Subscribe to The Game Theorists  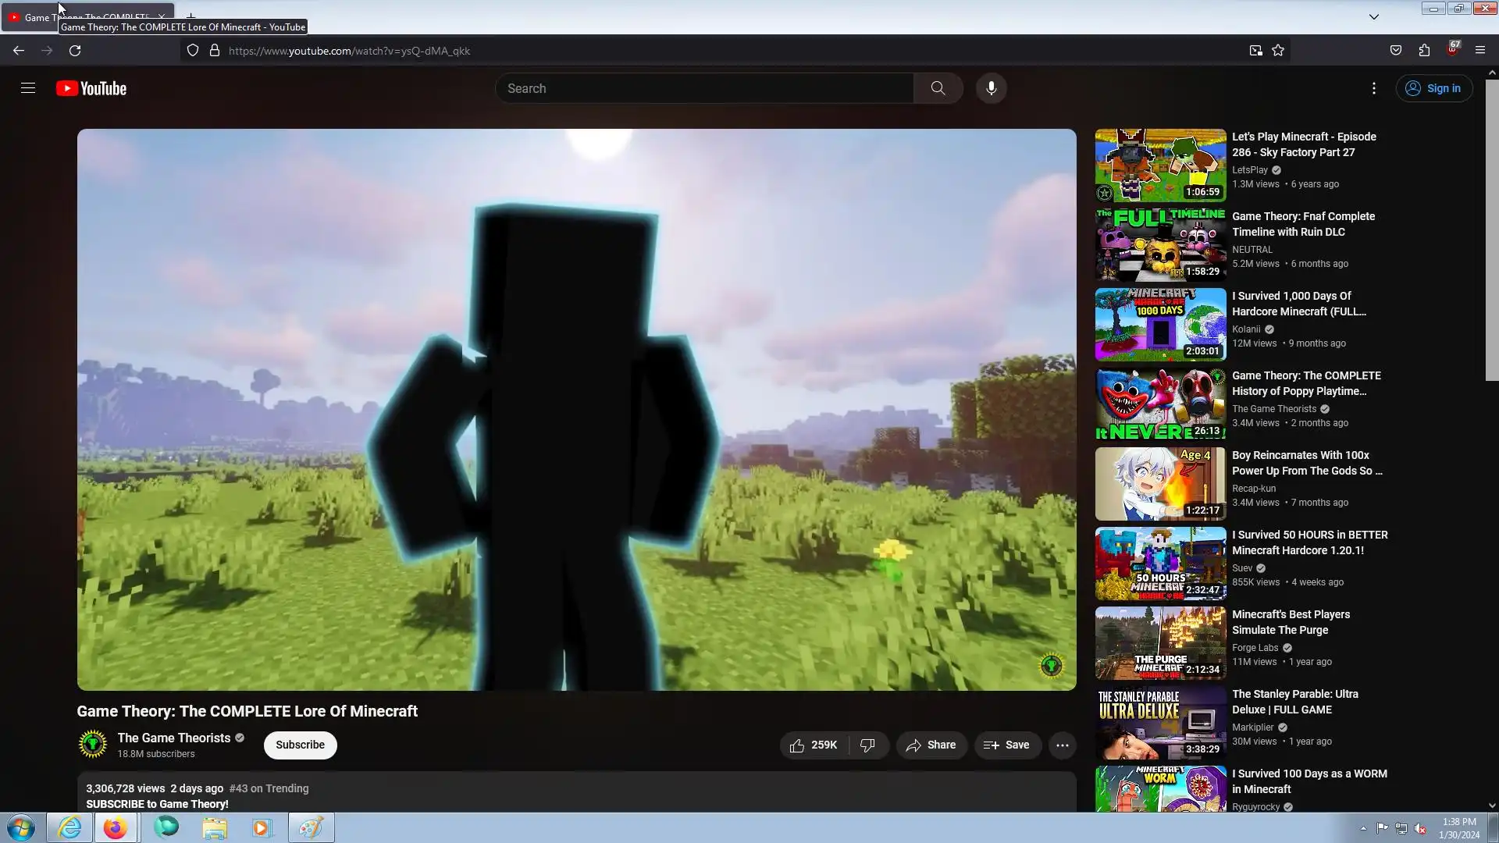pos(300,745)
